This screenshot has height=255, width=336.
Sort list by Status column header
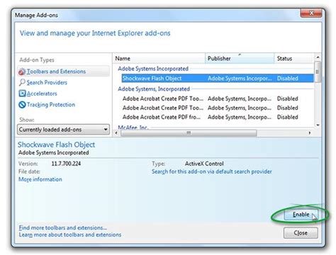coord(294,58)
